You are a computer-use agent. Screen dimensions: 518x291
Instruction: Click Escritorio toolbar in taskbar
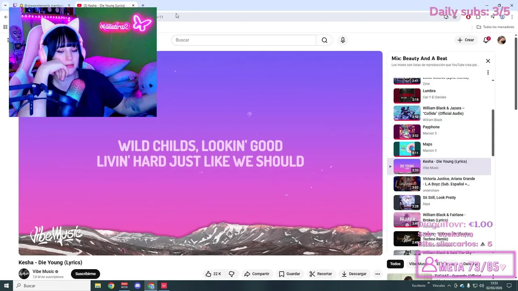[419, 286]
